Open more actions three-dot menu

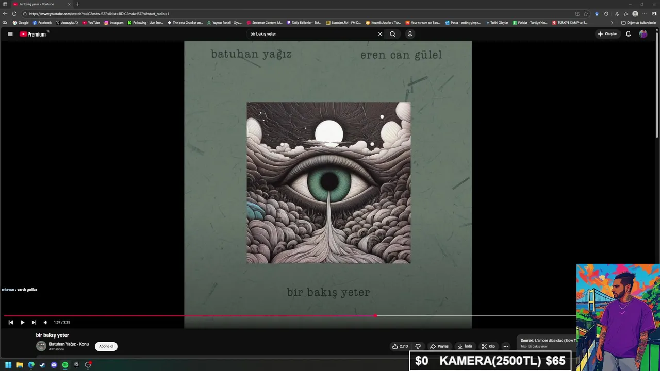(506, 346)
